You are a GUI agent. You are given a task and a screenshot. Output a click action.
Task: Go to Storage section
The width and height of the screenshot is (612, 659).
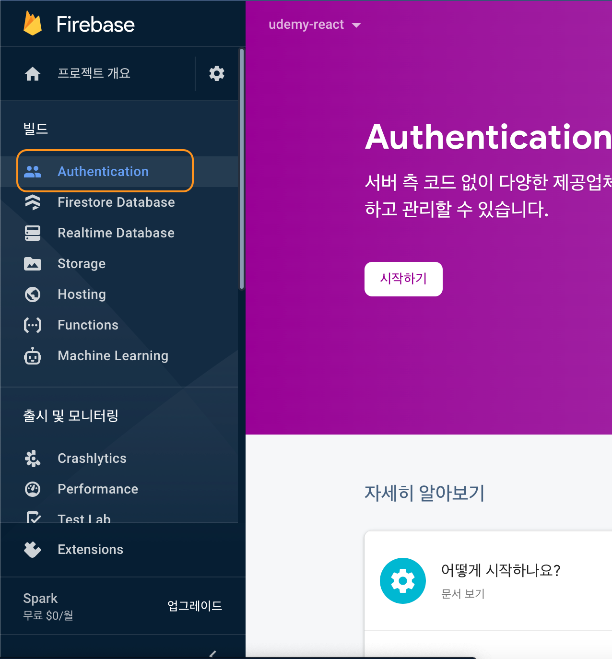[119, 264]
